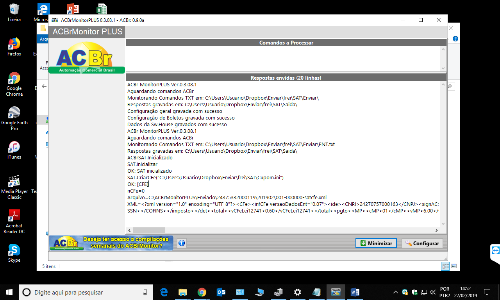Viewport: 500px width, 300px height.
Task: Open Lixeira recycle bin on desktop
Action: [x=14, y=12]
